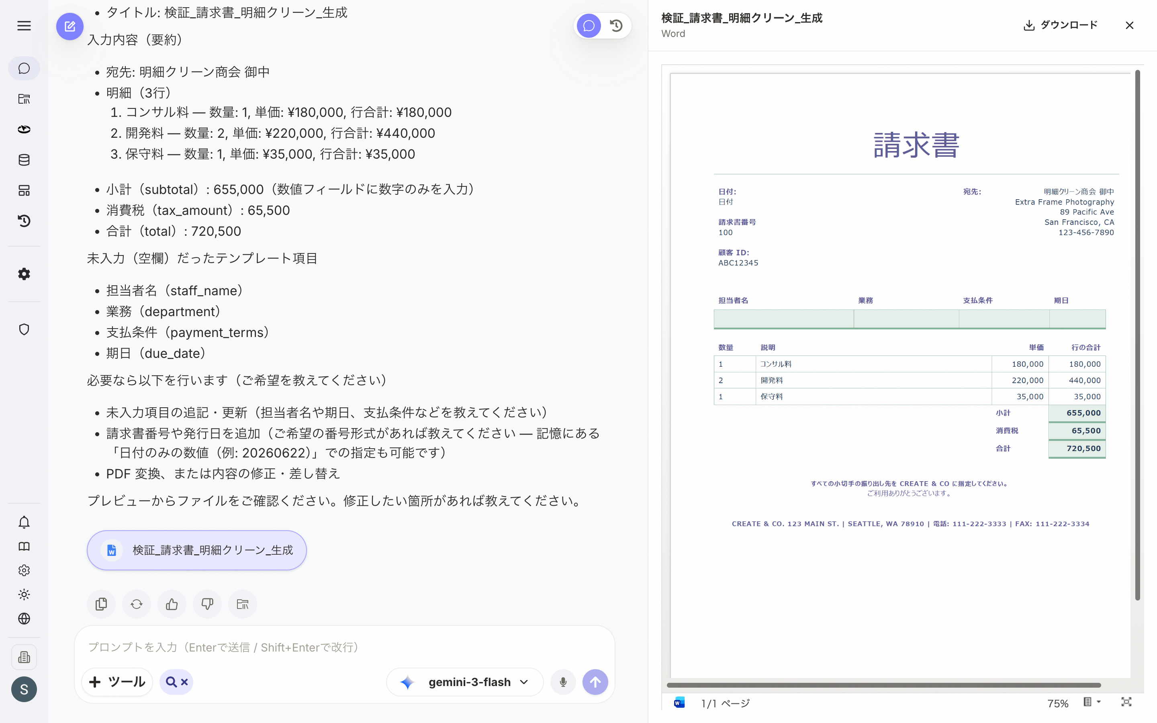Viewport: 1157px width, 723px height.
Task: Click the thumbs up icon
Action: click(172, 605)
